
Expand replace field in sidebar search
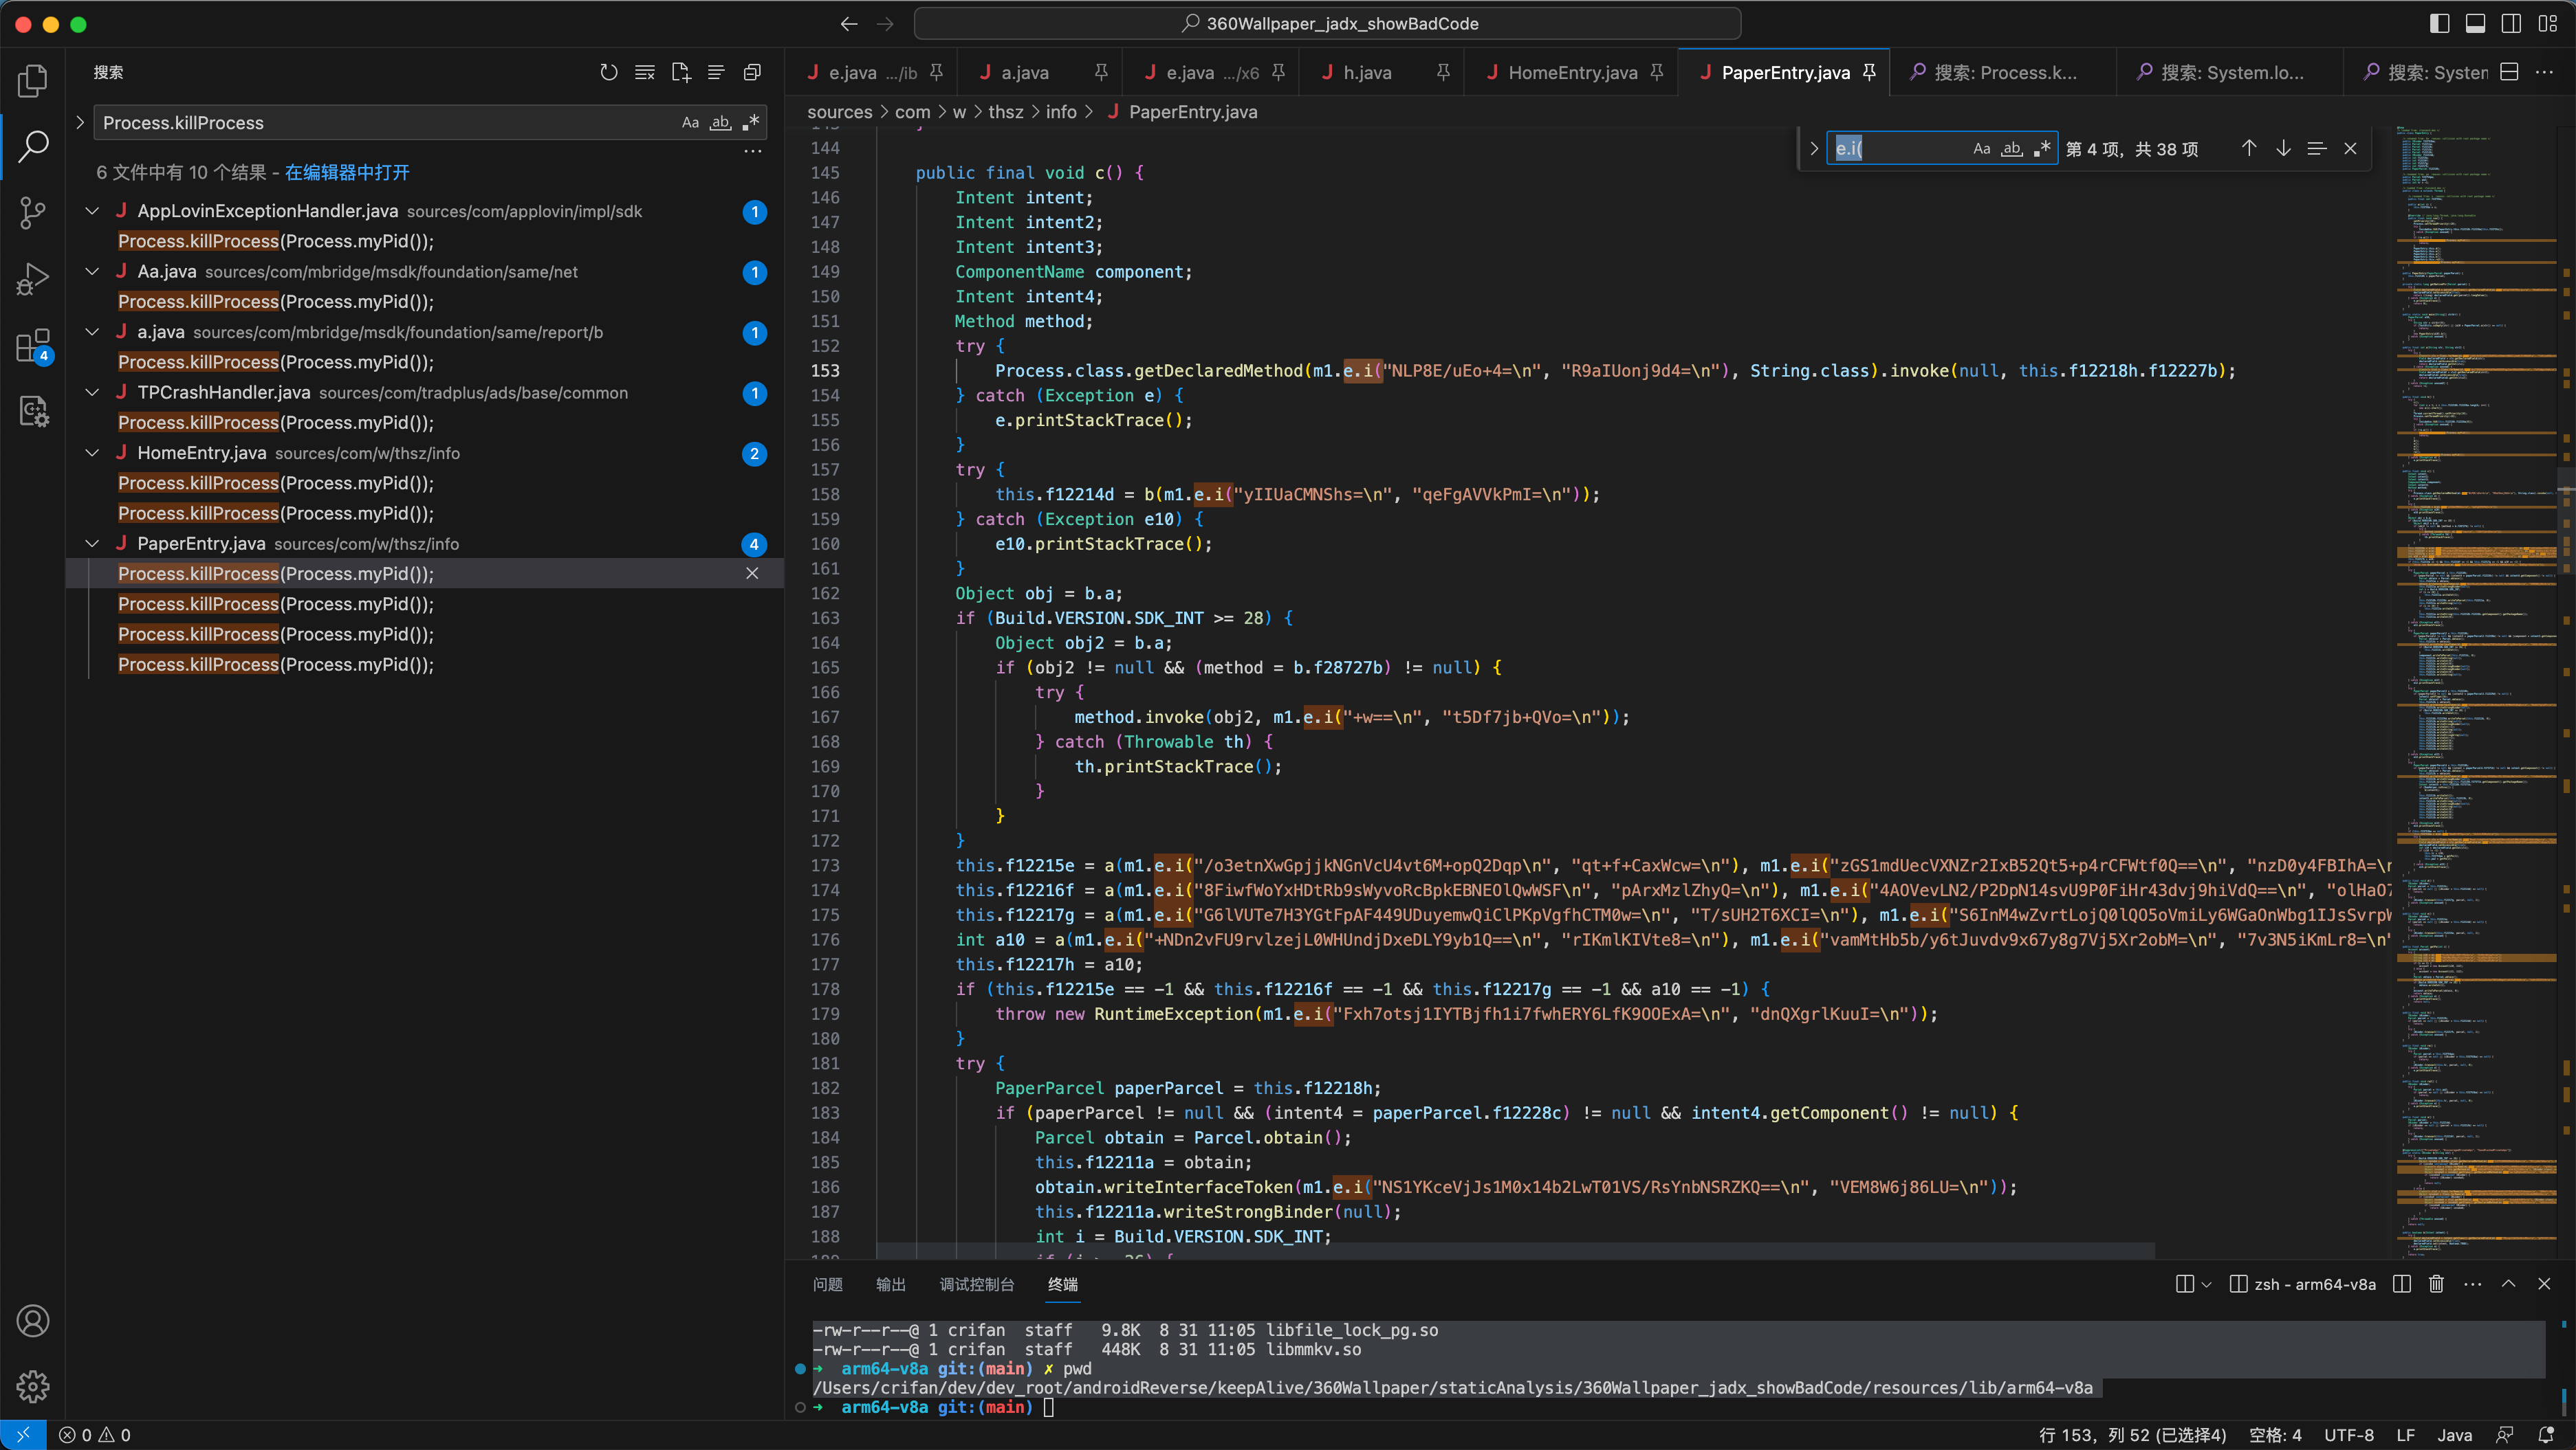tap(80, 122)
